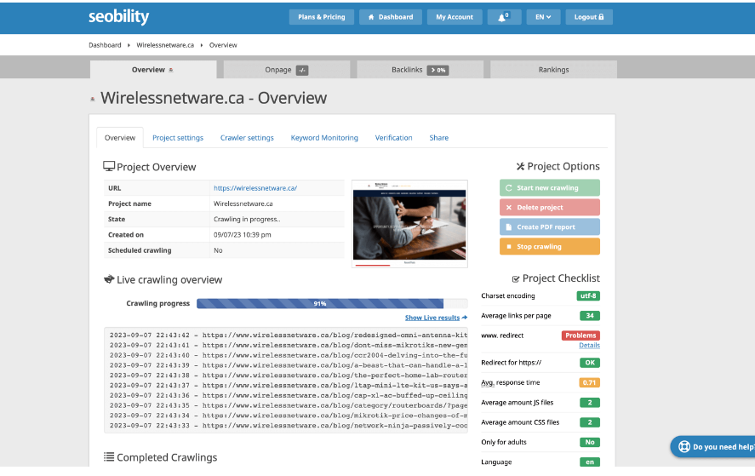Click the Plans & Pricing button

(321, 17)
